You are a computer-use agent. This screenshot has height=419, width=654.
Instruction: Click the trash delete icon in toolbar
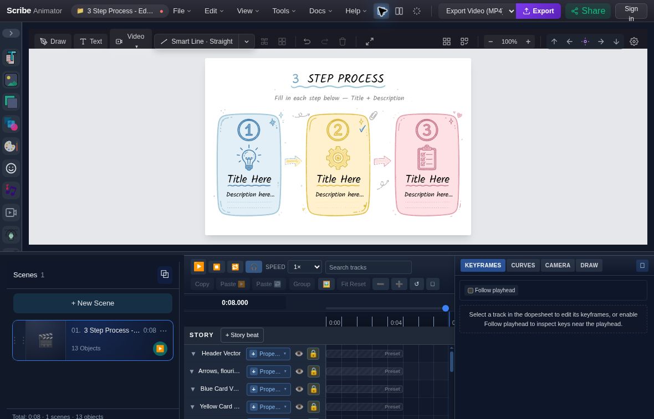[x=343, y=41]
